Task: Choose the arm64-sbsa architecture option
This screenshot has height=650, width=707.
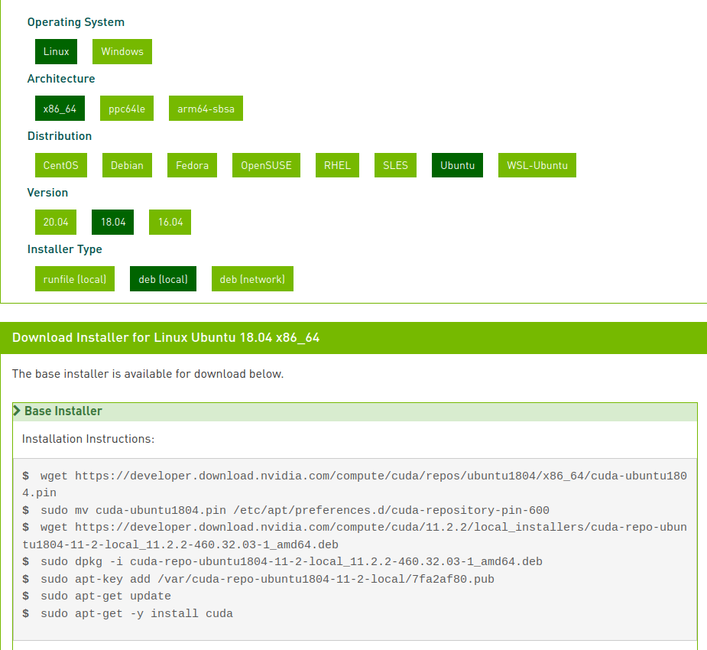Action: tap(206, 109)
